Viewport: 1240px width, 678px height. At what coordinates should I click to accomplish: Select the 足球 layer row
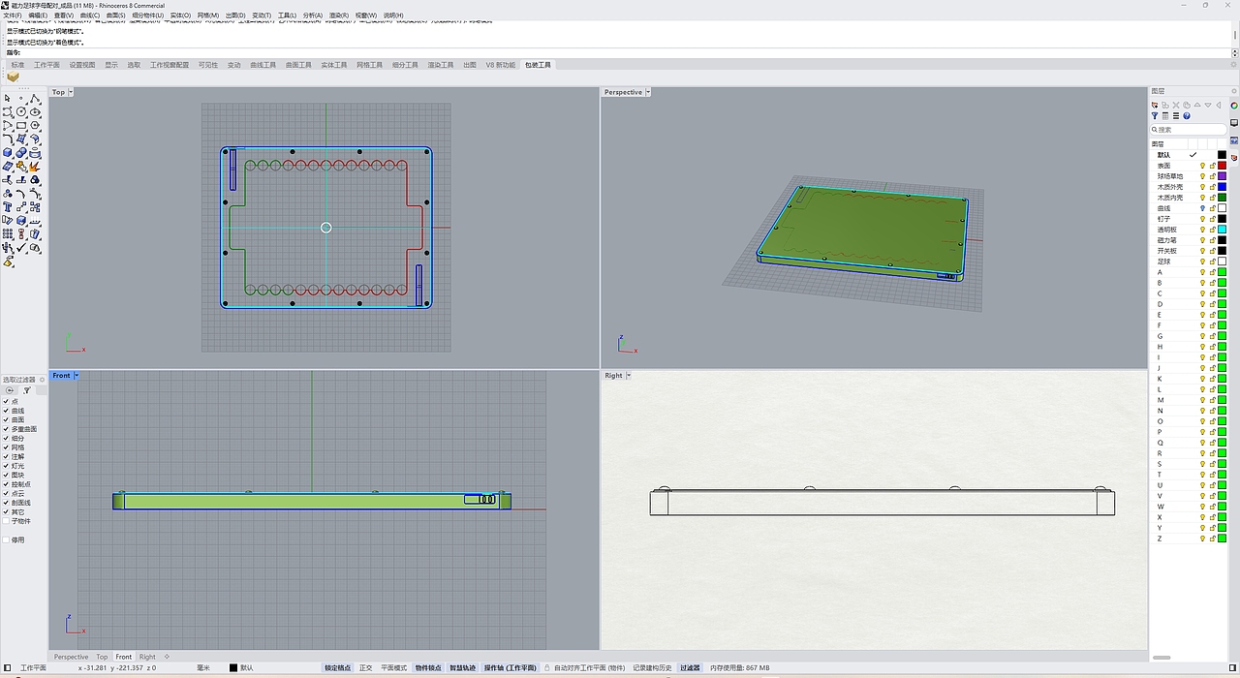(1190, 262)
